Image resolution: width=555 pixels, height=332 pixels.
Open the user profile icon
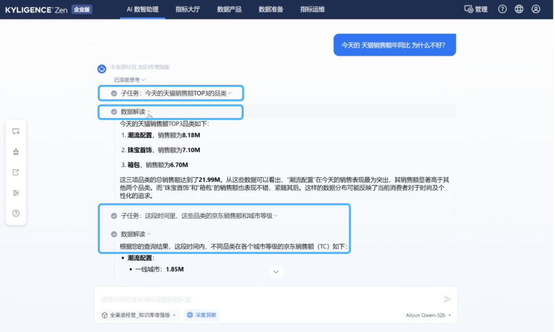point(536,9)
